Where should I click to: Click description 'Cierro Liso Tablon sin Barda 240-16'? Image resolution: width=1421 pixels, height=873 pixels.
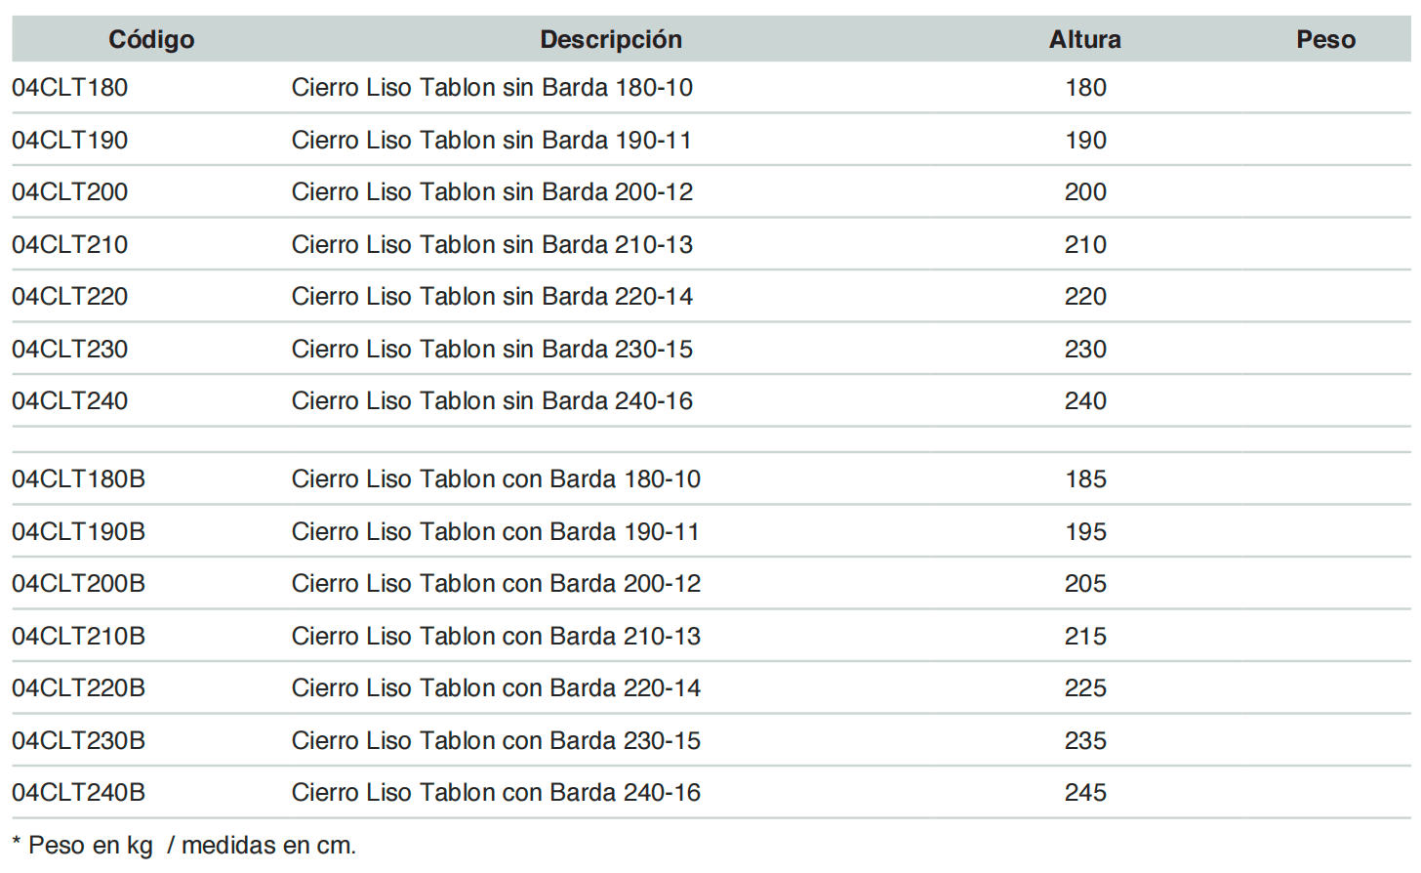point(492,401)
